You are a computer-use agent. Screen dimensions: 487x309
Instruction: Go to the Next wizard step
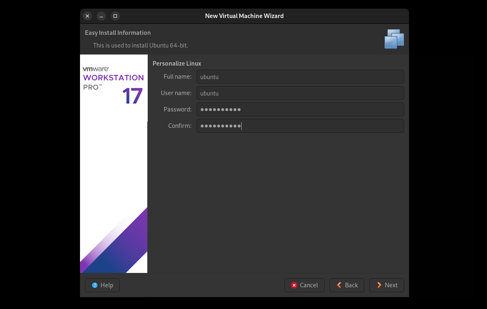(386, 285)
